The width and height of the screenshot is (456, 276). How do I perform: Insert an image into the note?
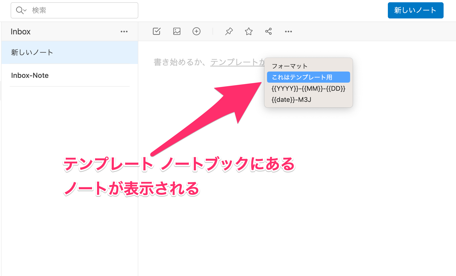(177, 31)
